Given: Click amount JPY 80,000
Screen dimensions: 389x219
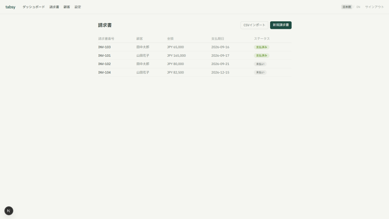Looking at the screenshot, I should (x=176, y=64).
